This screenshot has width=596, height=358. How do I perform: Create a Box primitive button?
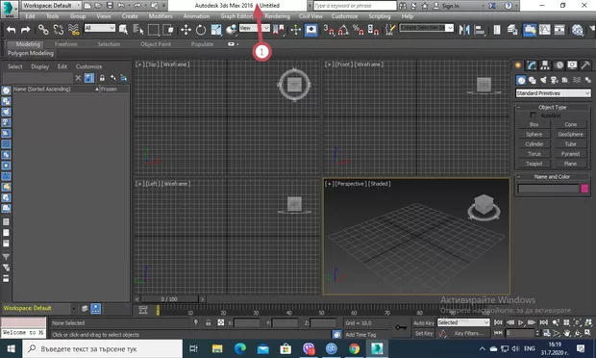(x=534, y=124)
